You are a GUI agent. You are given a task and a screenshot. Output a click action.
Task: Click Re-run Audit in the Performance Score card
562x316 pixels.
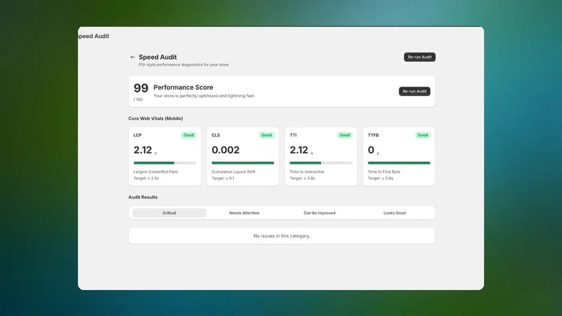point(414,91)
